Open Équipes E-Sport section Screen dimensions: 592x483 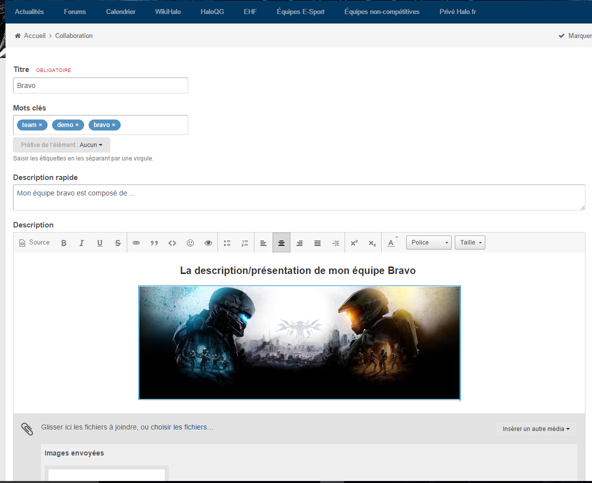(301, 11)
